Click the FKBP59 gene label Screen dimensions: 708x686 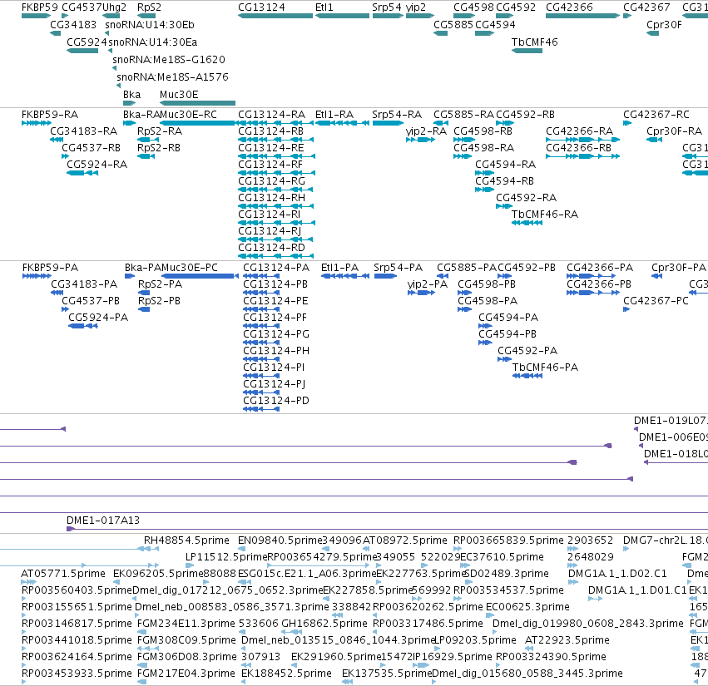click(x=40, y=7)
